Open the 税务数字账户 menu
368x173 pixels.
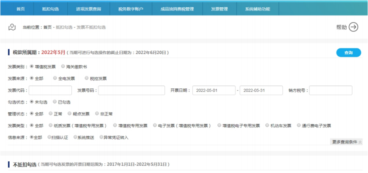[x=131, y=9]
